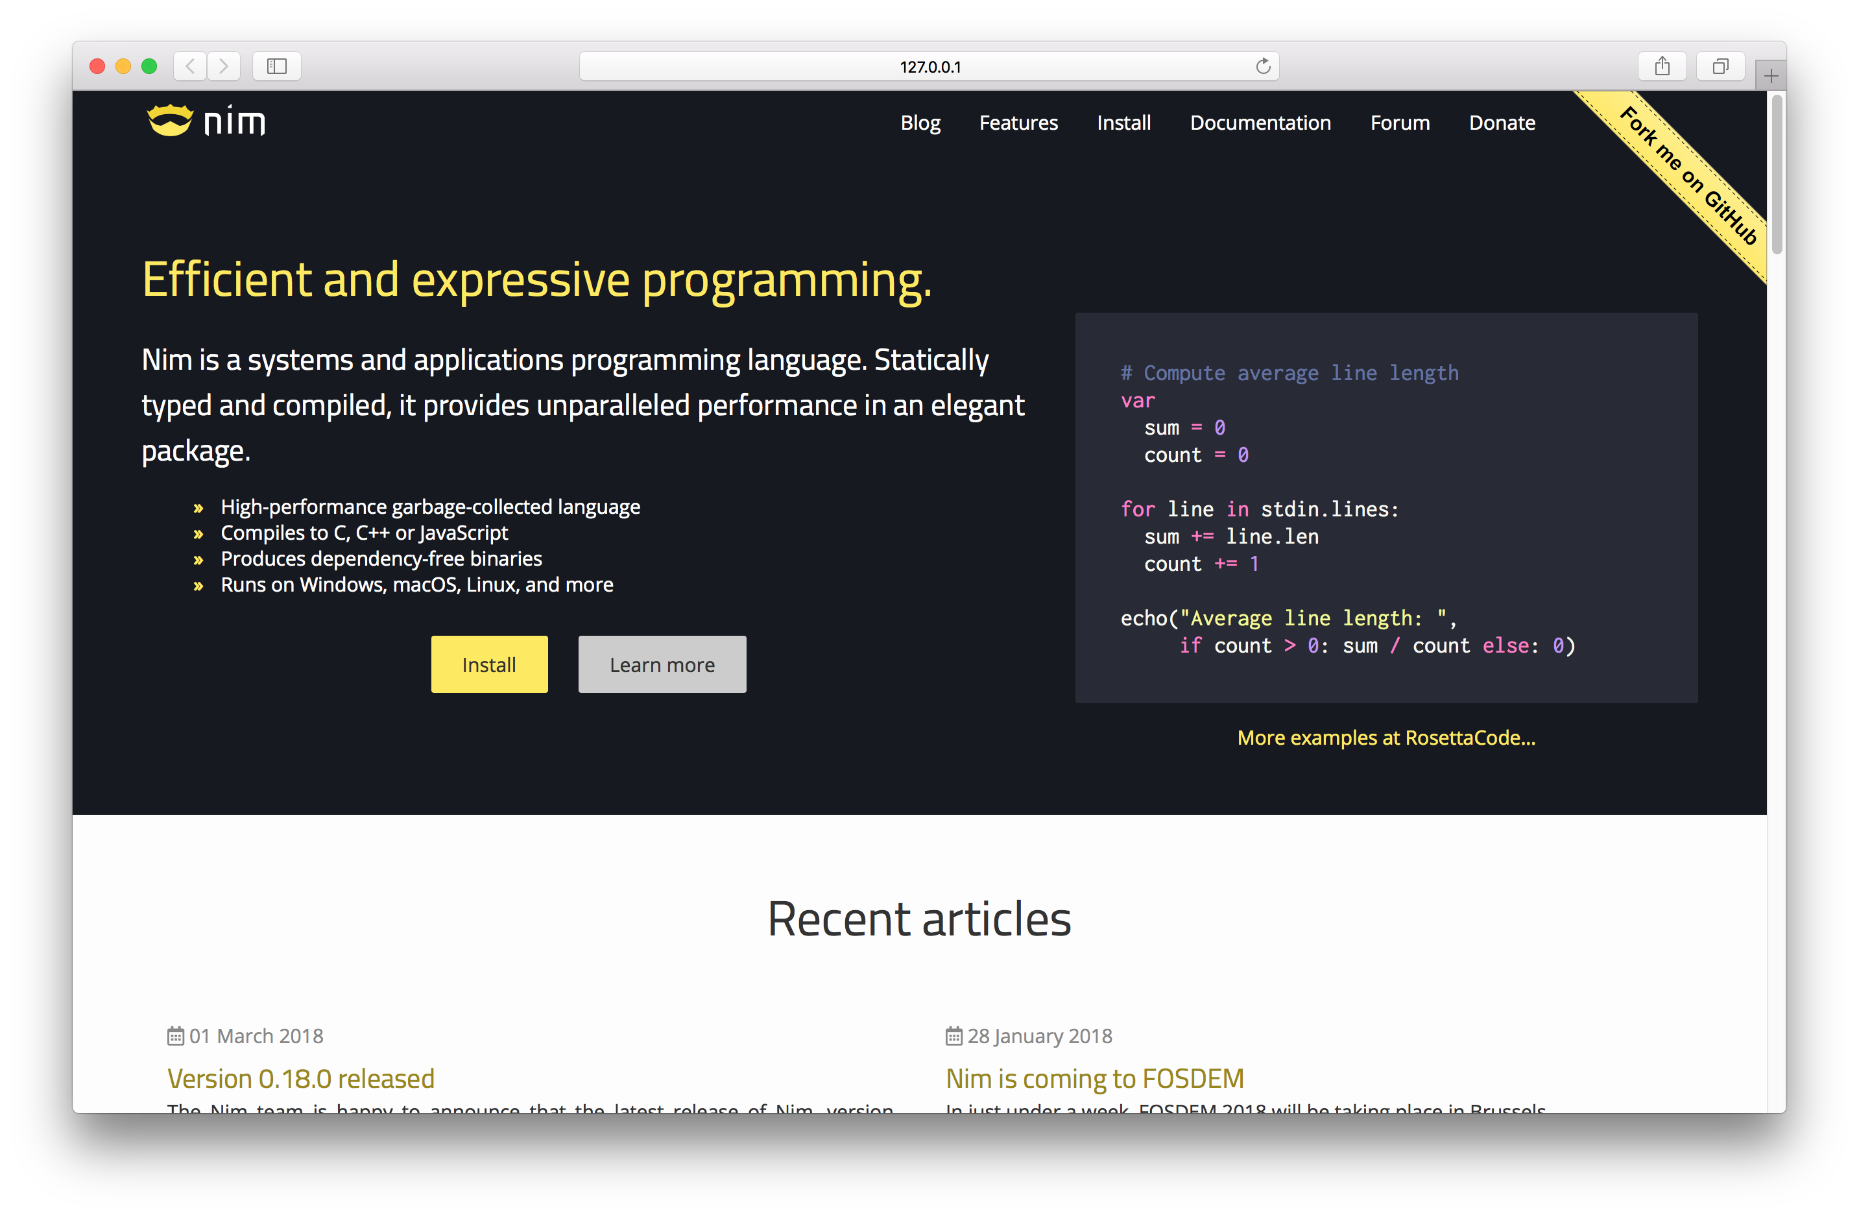1859x1217 pixels.
Task: Open the Share sheet icon
Action: 1661,66
